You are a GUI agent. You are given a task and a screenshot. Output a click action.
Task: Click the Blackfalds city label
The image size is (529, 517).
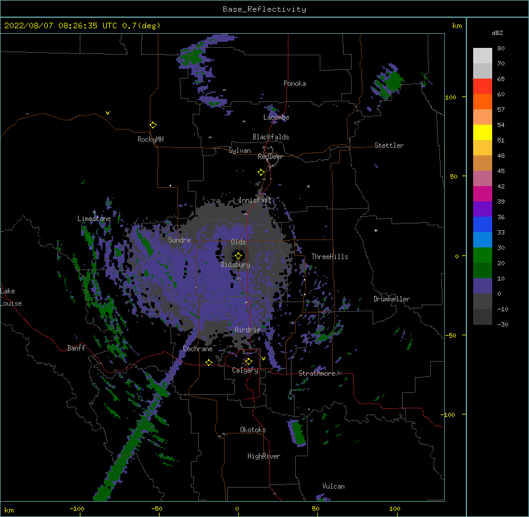coord(271,137)
